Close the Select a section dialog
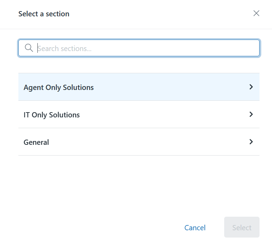 tap(256, 13)
